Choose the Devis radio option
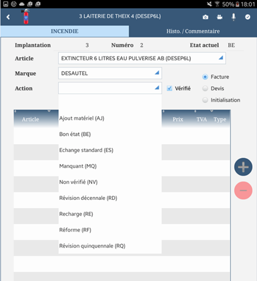 point(205,89)
